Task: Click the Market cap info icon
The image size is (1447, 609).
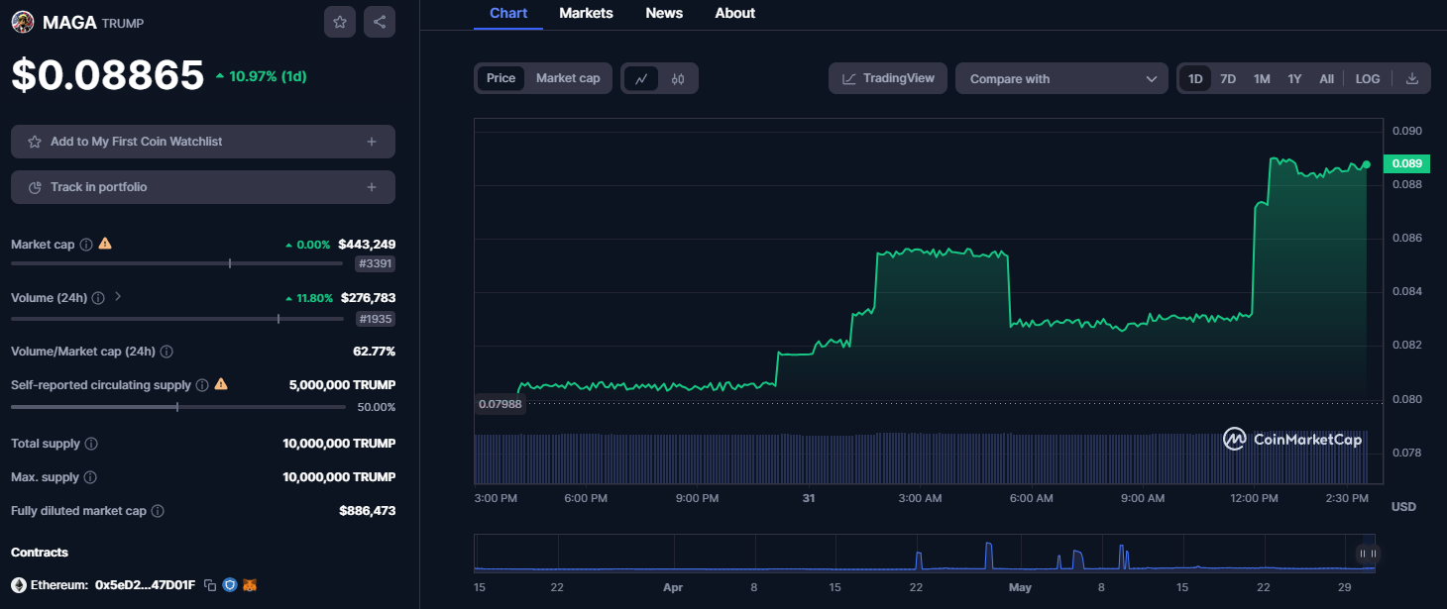Action: click(x=86, y=245)
